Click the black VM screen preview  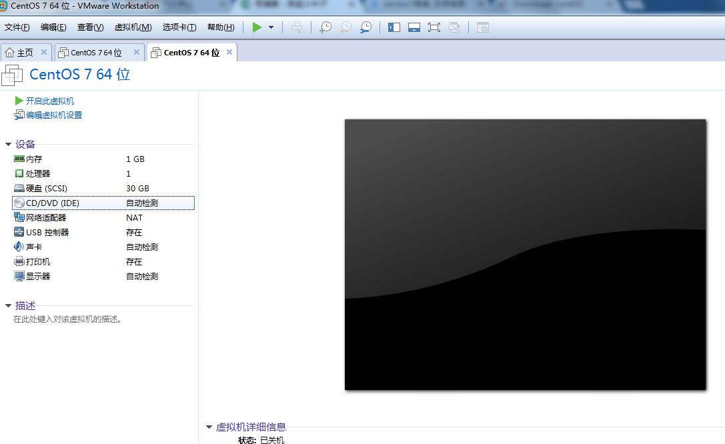click(x=526, y=255)
